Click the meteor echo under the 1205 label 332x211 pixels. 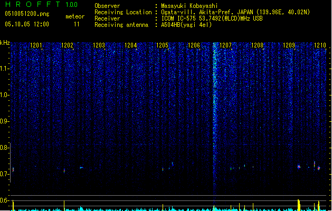click(163, 169)
